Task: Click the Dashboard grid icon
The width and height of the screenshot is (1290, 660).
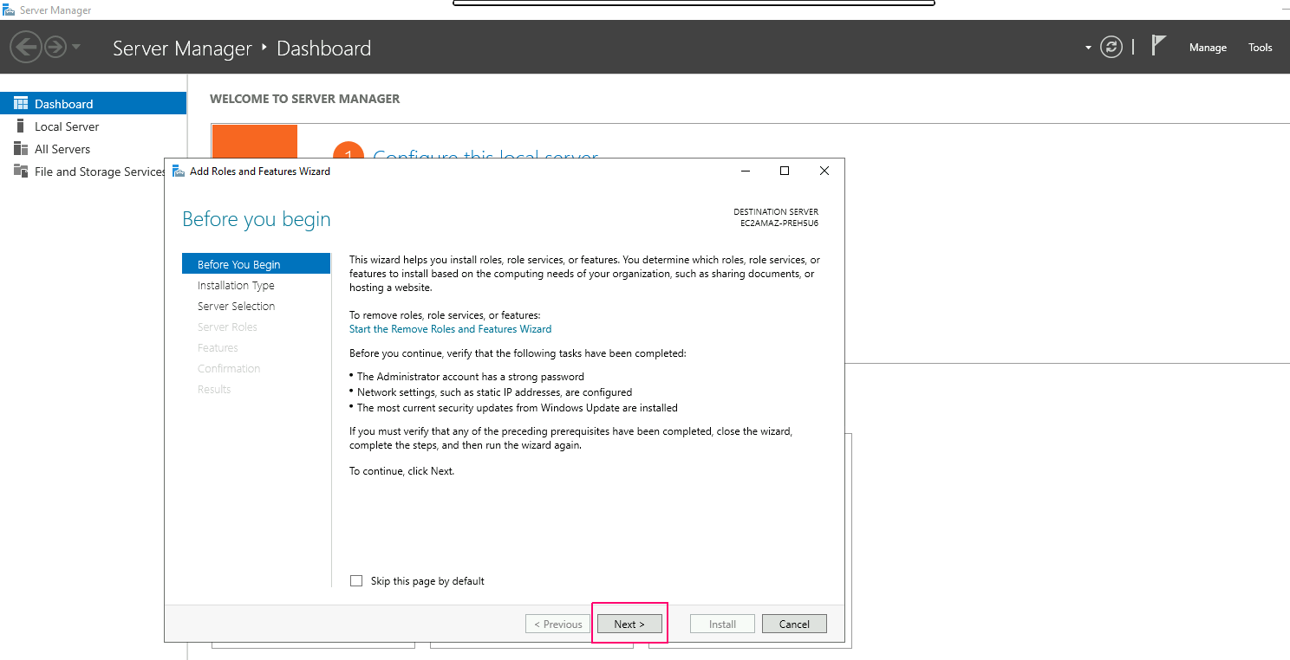Action: [21, 104]
